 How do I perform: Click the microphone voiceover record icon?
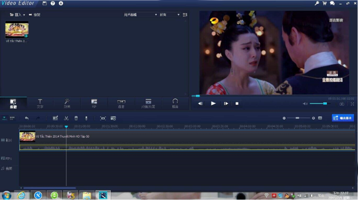click(x=86, y=118)
